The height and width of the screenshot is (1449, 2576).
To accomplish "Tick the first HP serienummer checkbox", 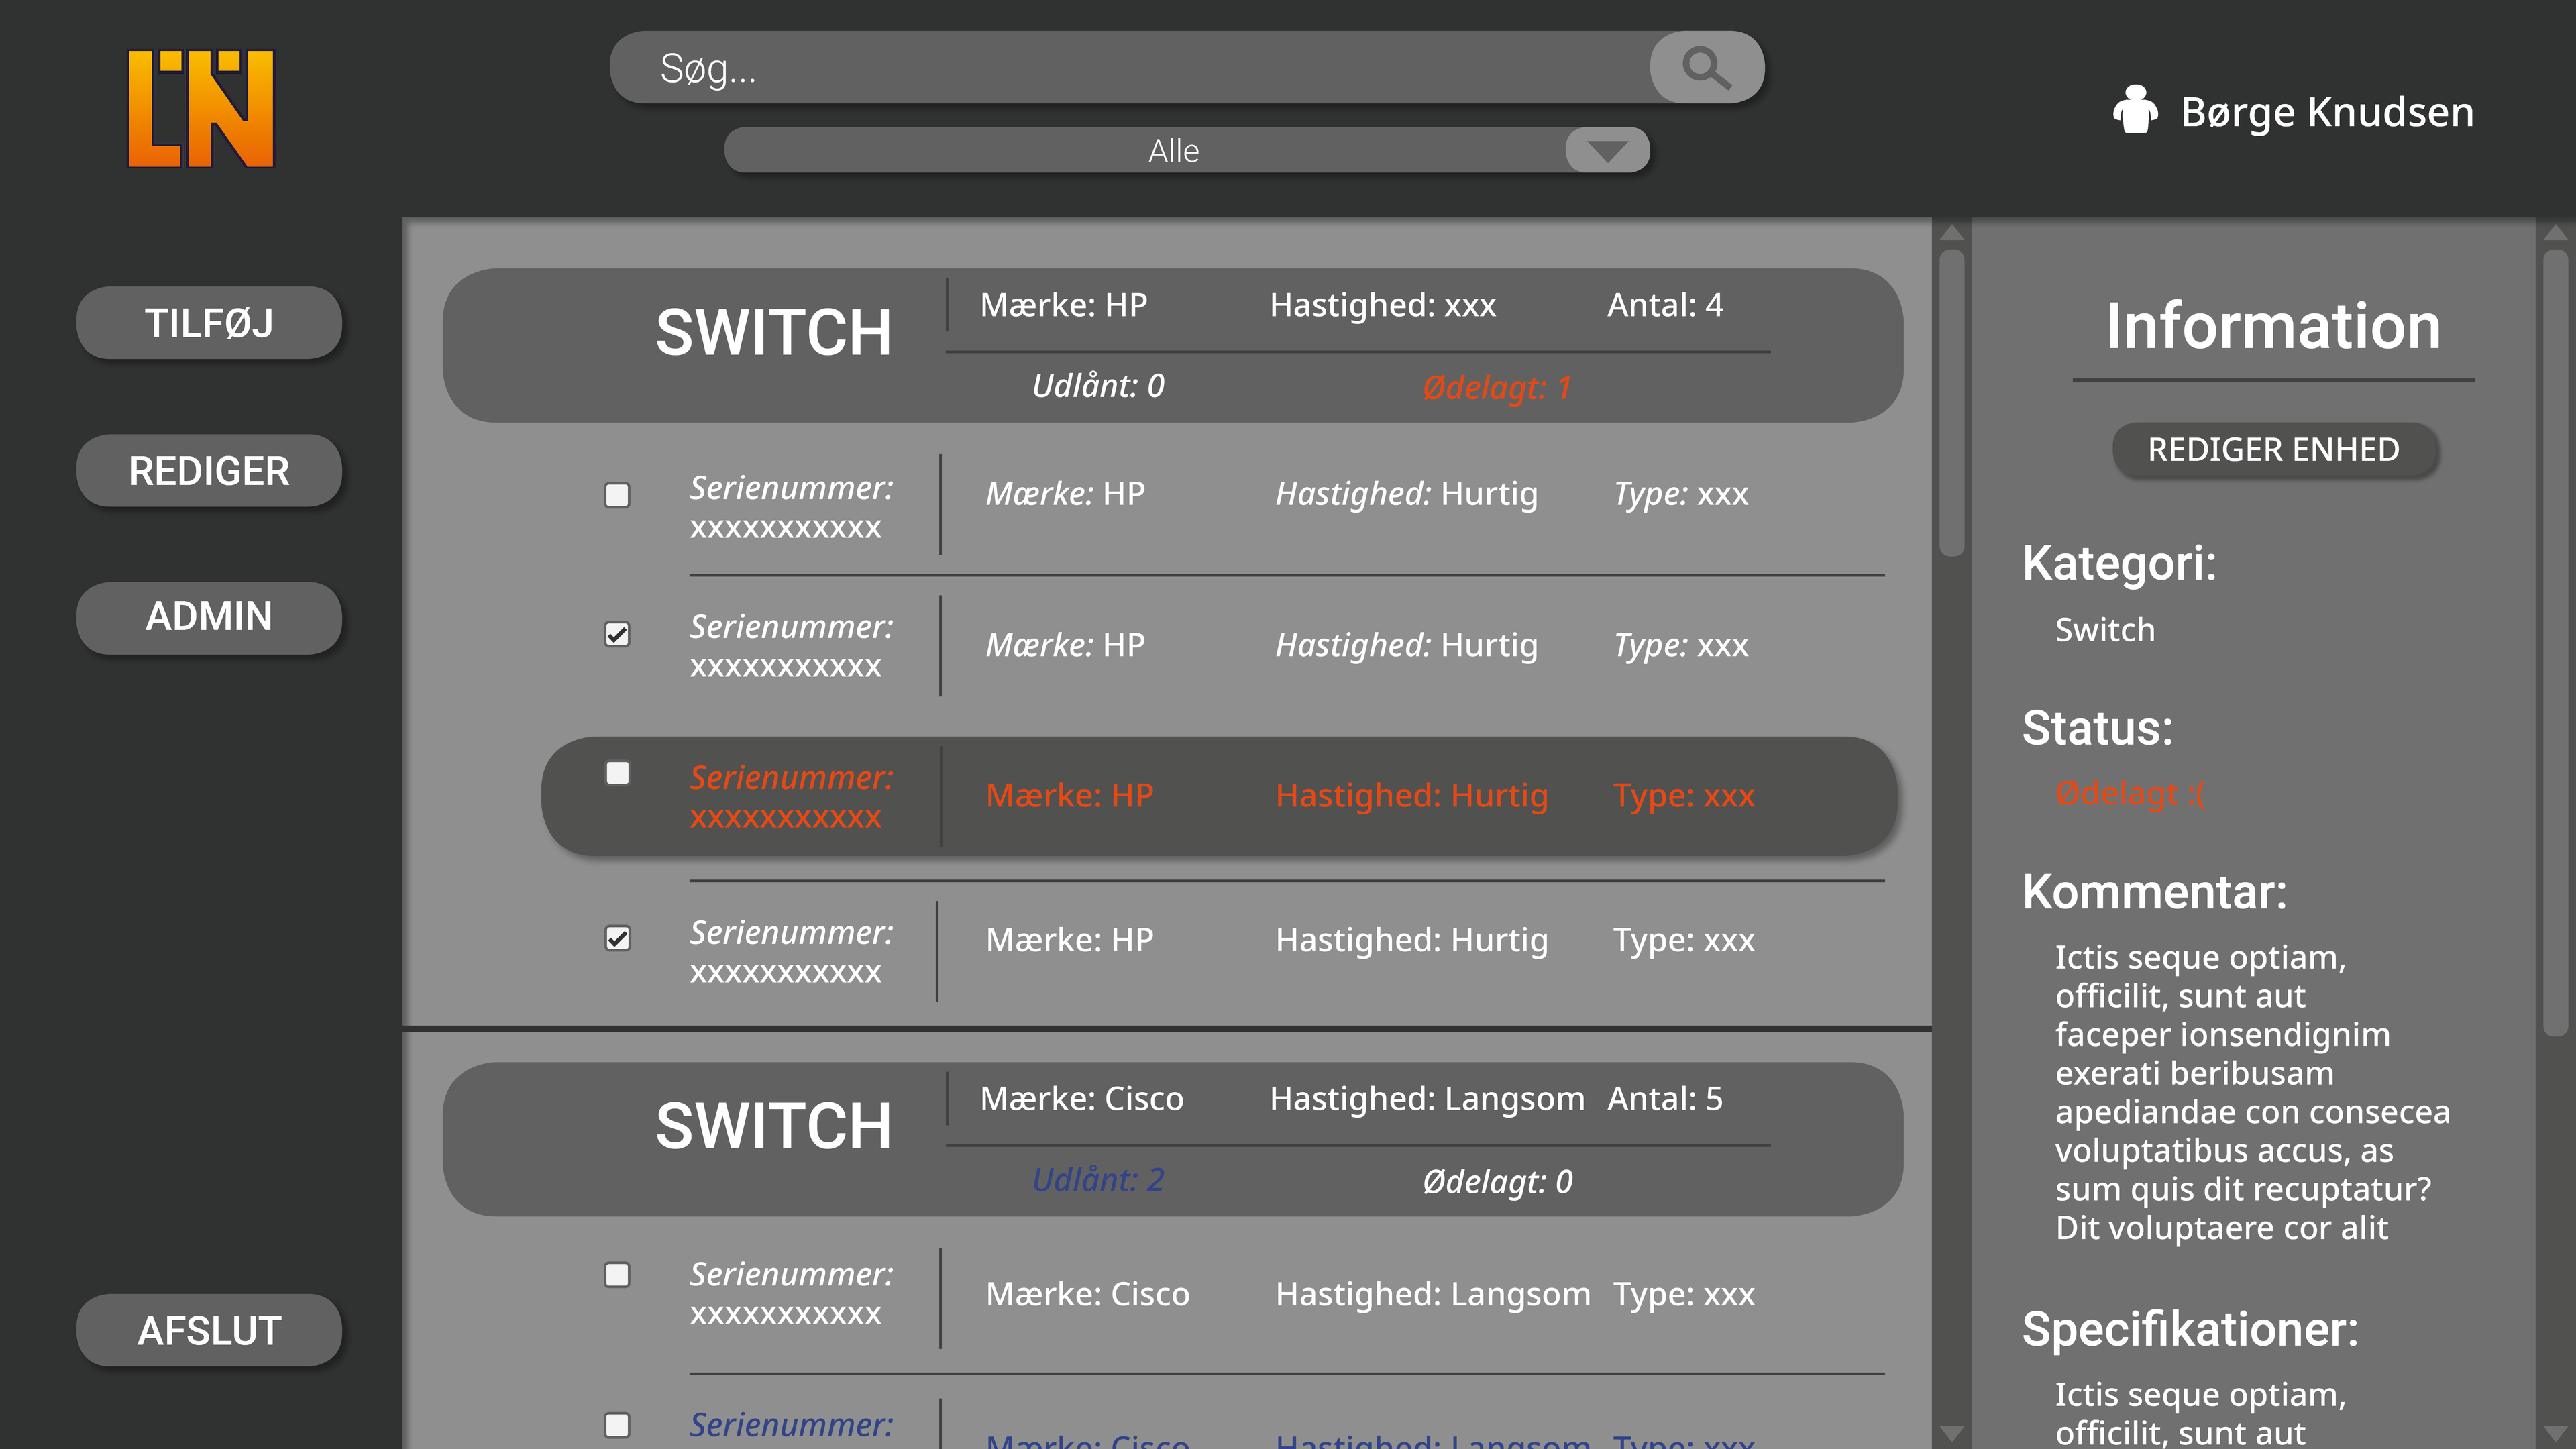I will (617, 495).
